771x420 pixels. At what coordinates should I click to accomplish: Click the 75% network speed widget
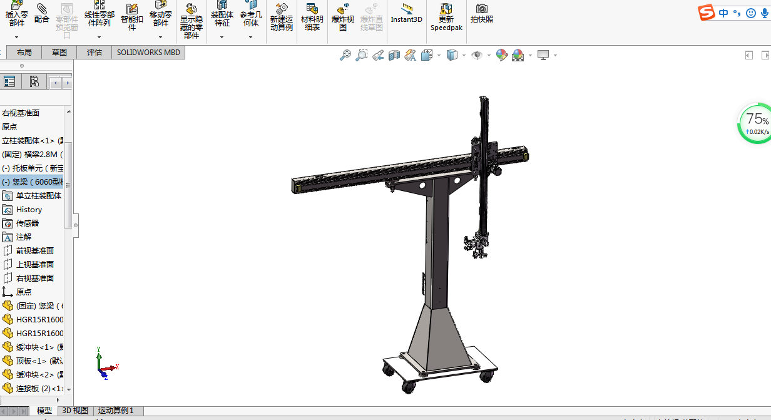pos(755,123)
